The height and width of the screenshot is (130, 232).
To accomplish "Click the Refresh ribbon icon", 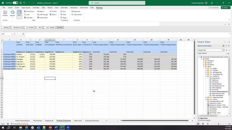I will coord(12,14).
